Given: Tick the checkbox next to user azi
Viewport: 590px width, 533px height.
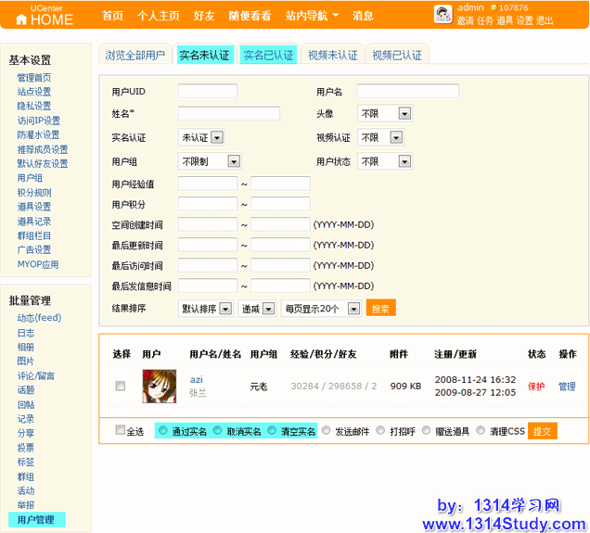Looking at the screenshot, I should 120,387.
